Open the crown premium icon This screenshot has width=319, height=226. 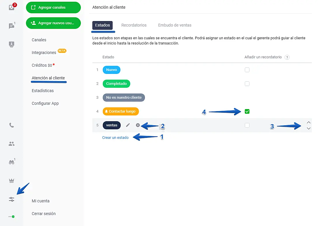click(12, 181)
